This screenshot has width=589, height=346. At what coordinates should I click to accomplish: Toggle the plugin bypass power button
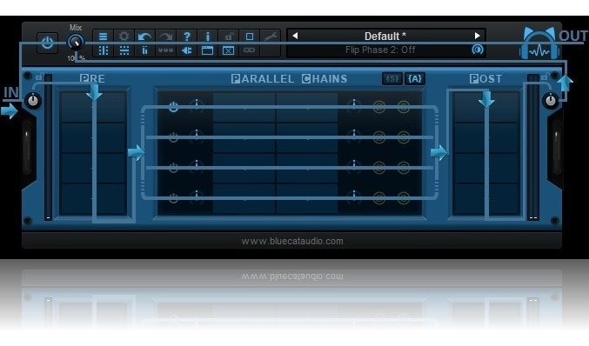click(x=47, y=43)
